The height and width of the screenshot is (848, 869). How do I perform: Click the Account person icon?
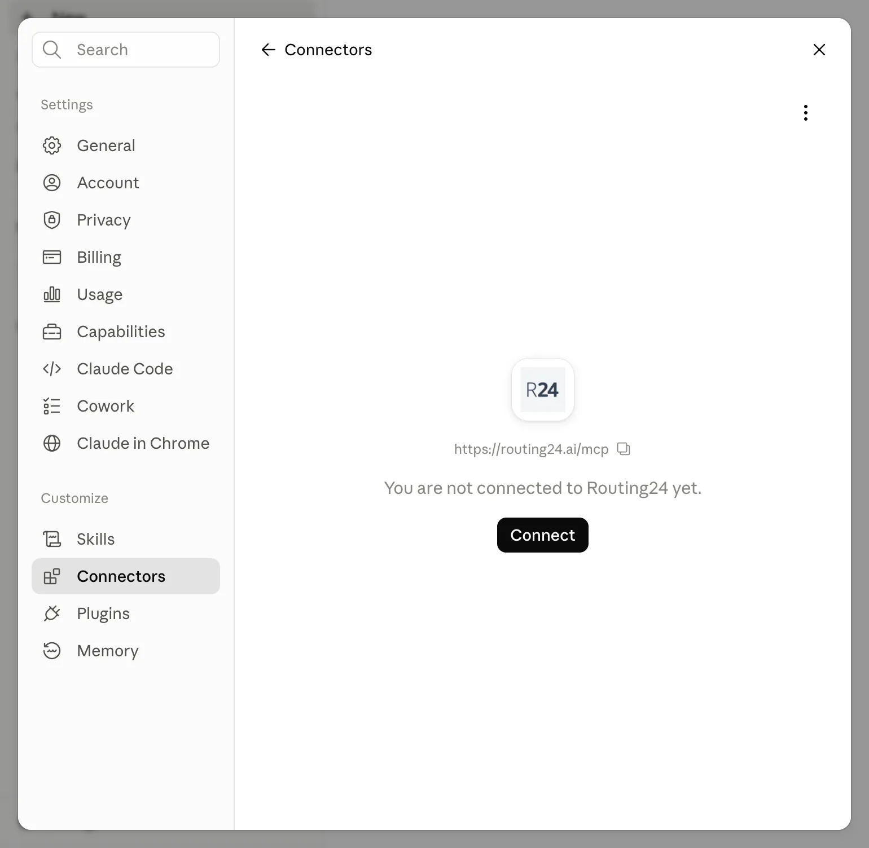(52, 183)
